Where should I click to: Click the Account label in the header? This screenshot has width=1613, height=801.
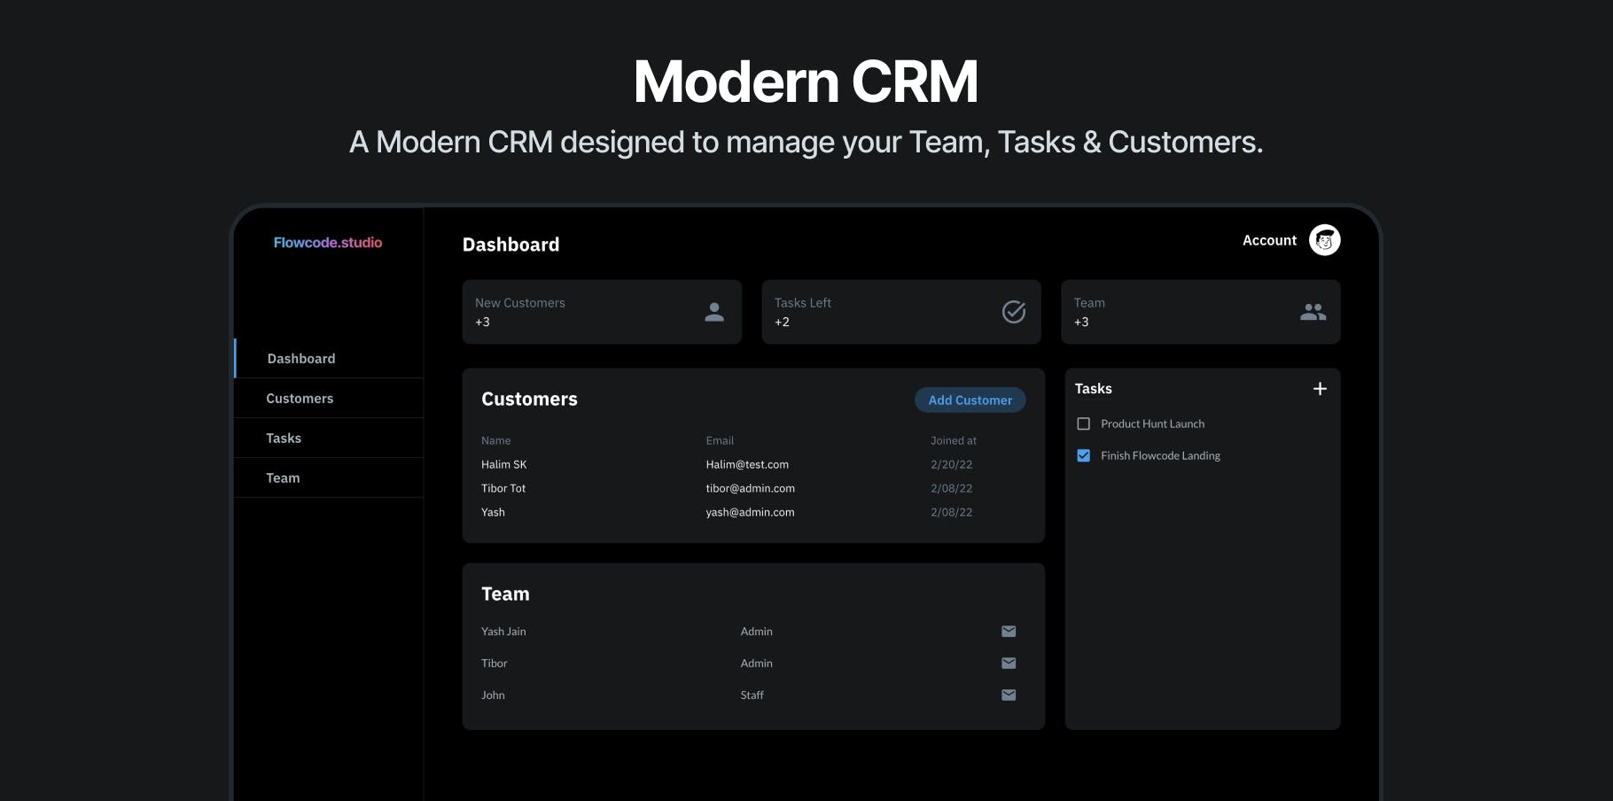pyautogui.click(x=1269, y=240)
